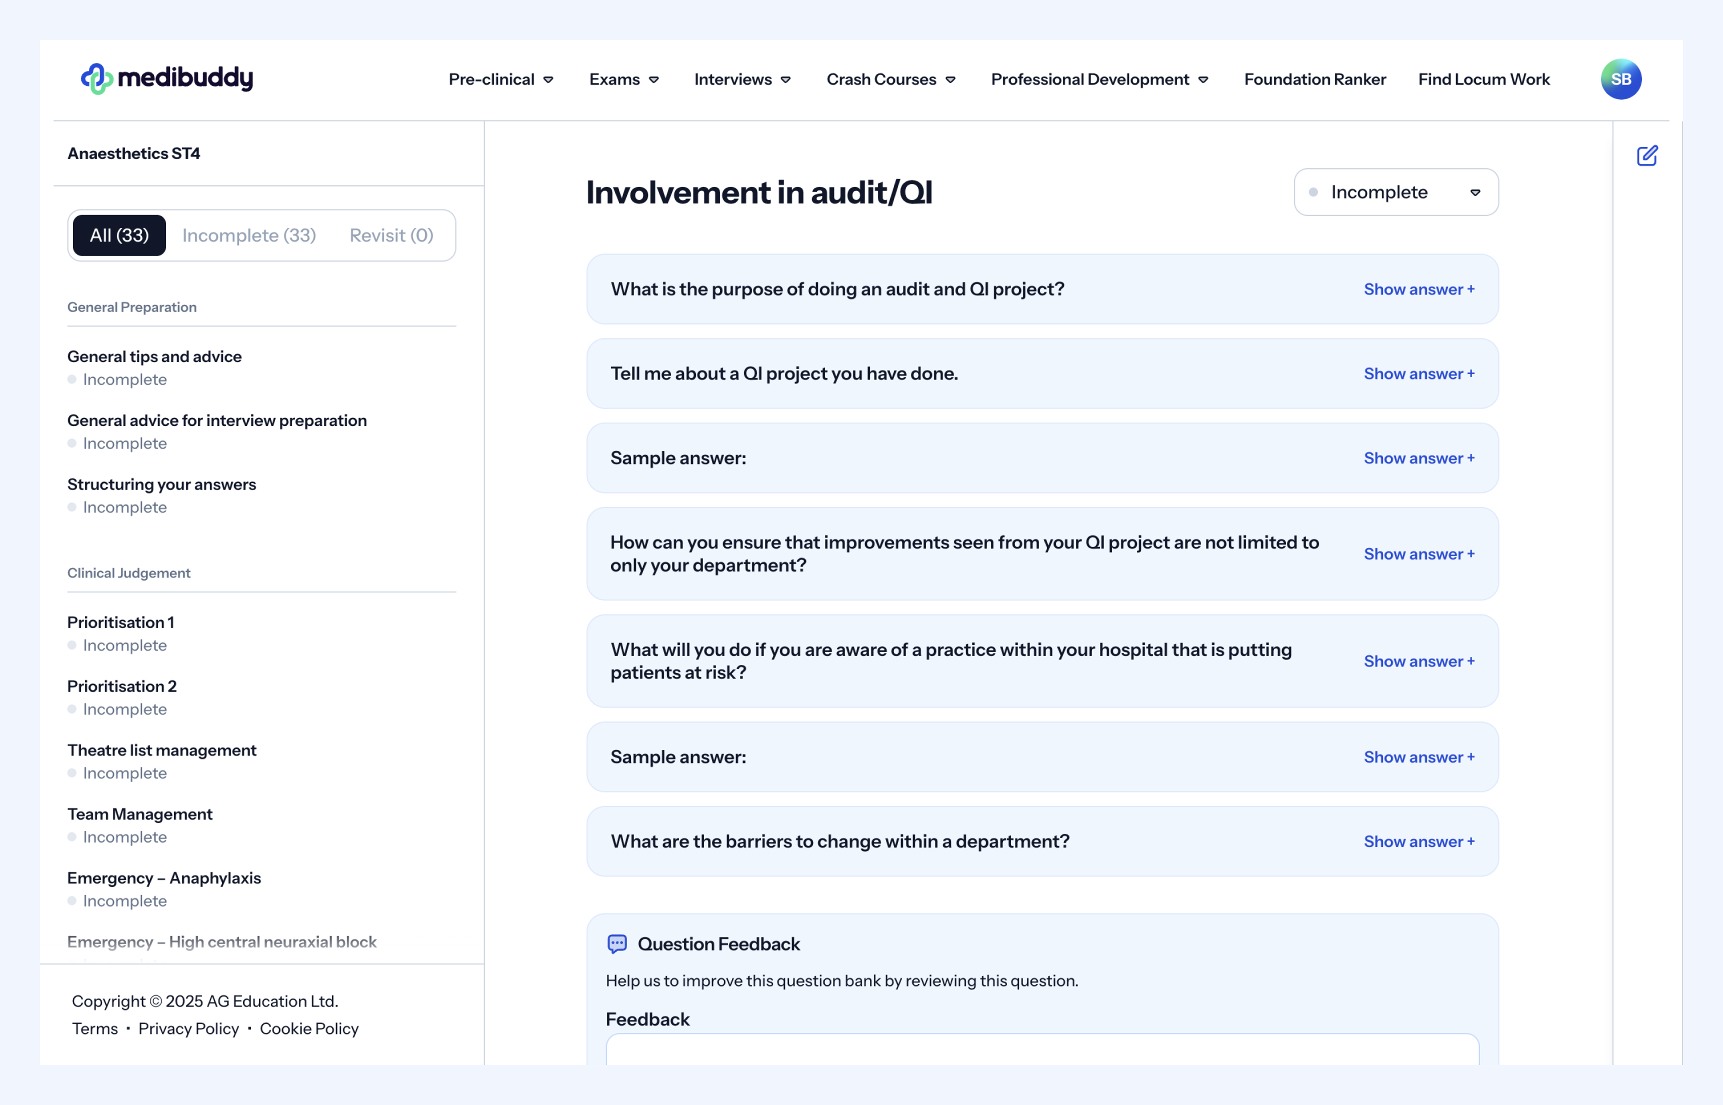
Task: Switch to the Revisit (0) filter
Action: point(391,235)
